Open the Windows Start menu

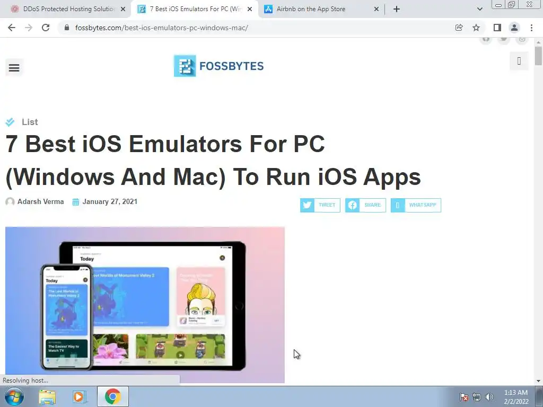[x=14, y=396]
